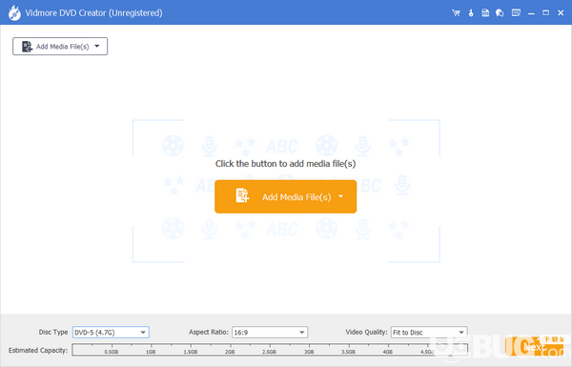Open the feedback chat icon
Image resolution: width=572 pixels, height=367 pixels.
pyautogui.click(x=500, y=12)
